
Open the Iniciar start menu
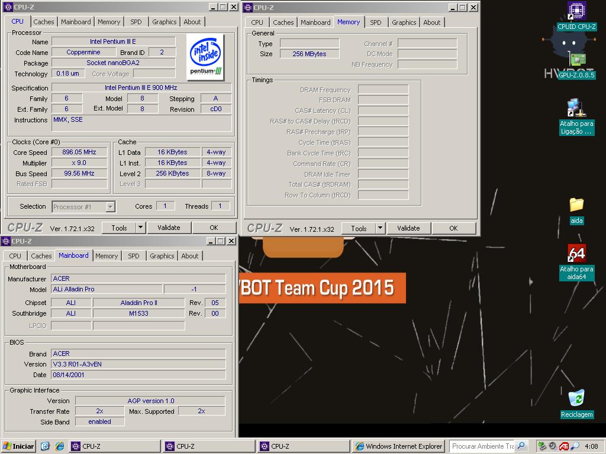click(x=18, y=446)
